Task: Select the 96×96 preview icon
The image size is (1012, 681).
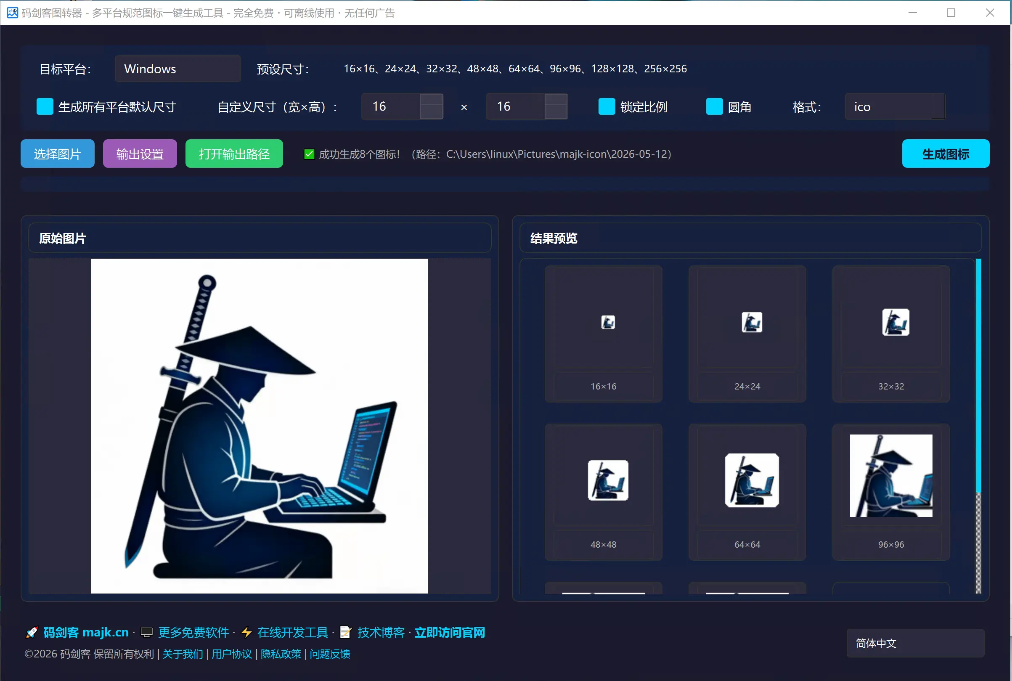Action: pyautogui.click(x=891, y=476)
